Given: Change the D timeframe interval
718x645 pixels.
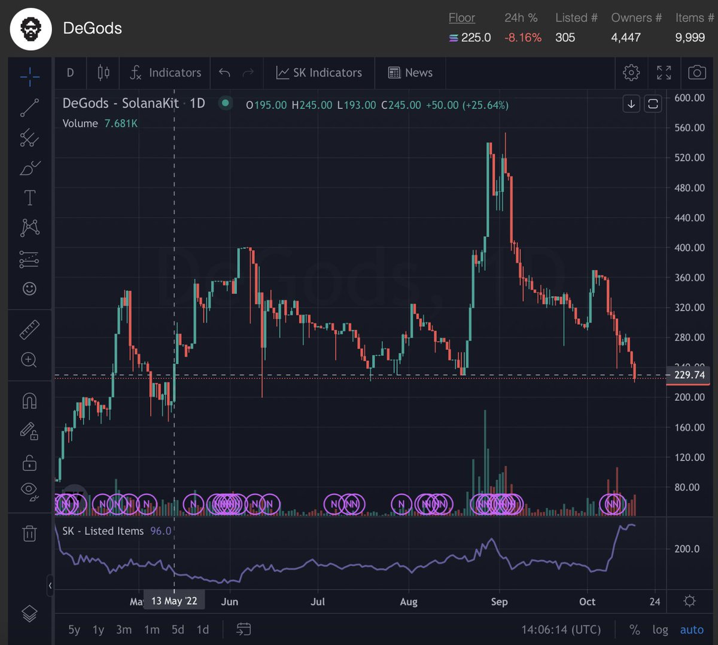Looking at the screenshot, I should point(70,73).
